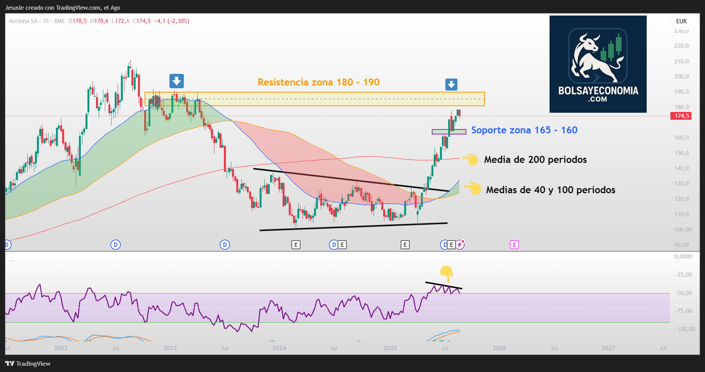Screen dimensions: 705x372
Task: Open the earnings marker near early 2024
Action: (x=296, y=245)
